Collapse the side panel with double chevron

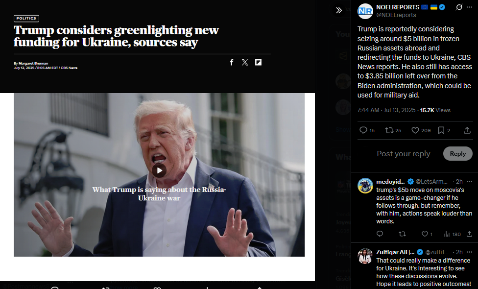339,10
